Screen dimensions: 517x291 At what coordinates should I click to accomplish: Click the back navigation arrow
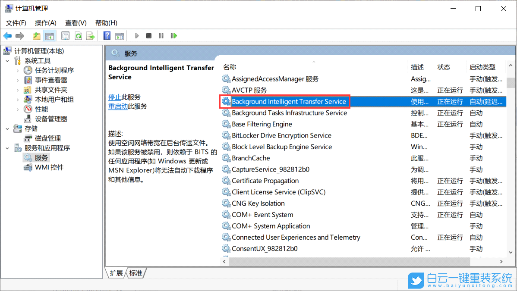[7, 36]
